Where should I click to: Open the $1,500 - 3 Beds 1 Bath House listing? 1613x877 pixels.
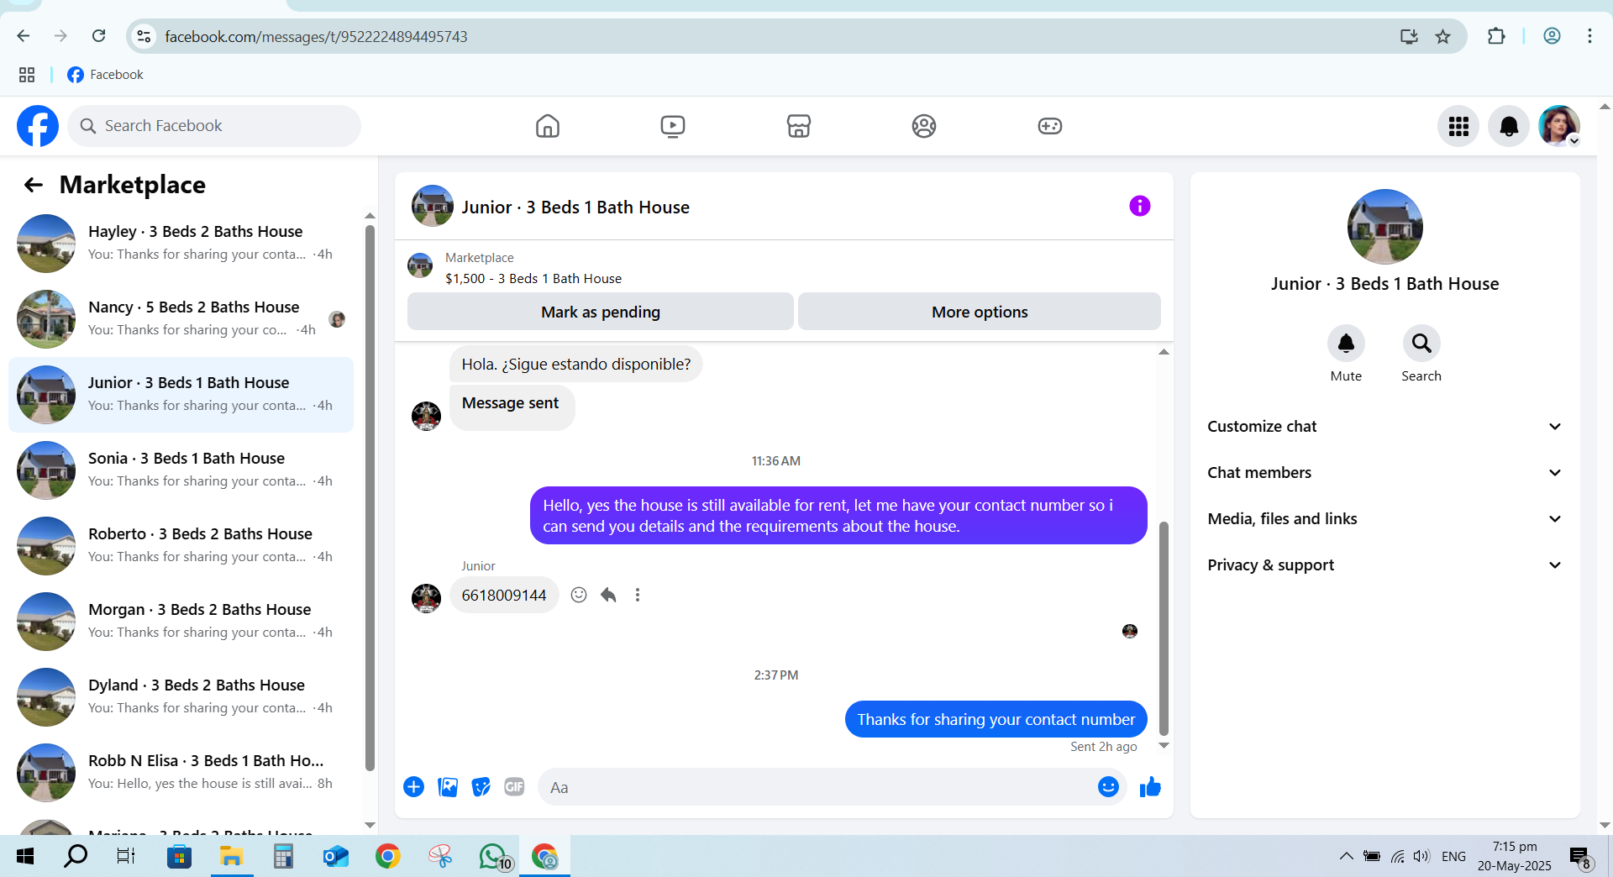[533, 279]
